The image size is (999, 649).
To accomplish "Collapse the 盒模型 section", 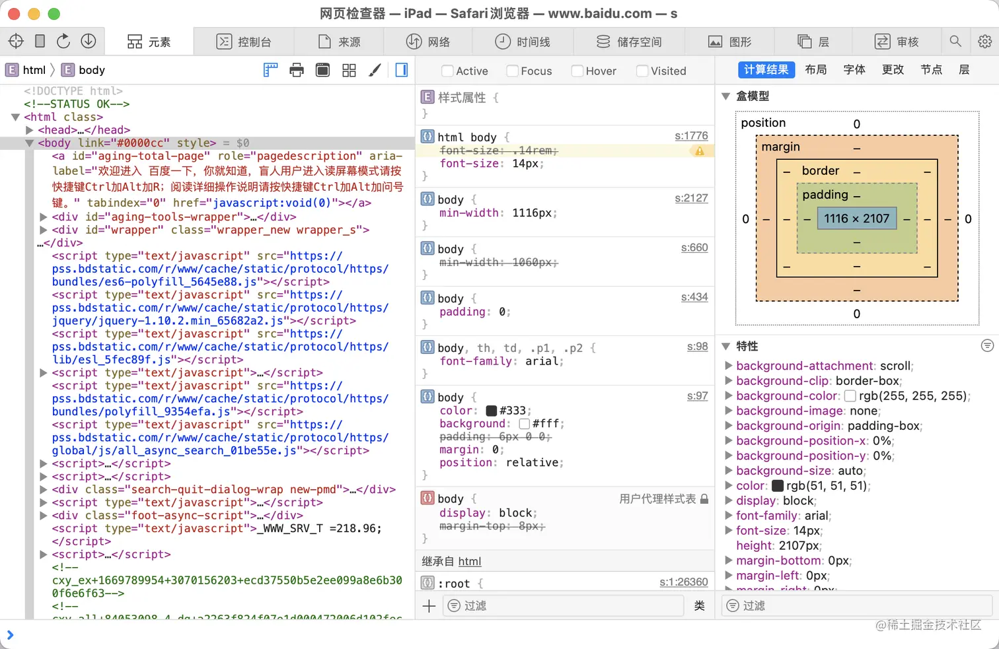I will point(725,96).
